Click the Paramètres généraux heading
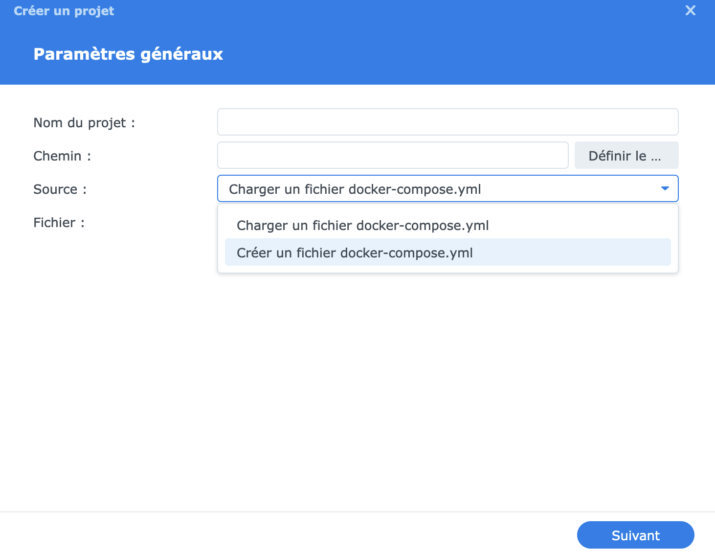The width and height of the screenshot is (715, 553). pyautogui.click(x=128, y=54)
